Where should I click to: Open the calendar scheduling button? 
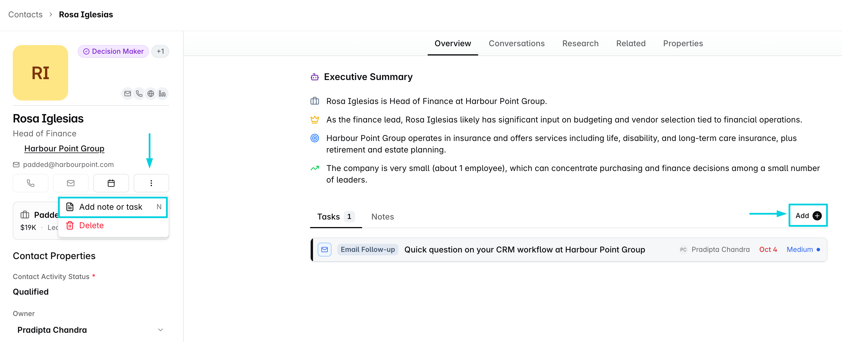click(x=111, y=183)
